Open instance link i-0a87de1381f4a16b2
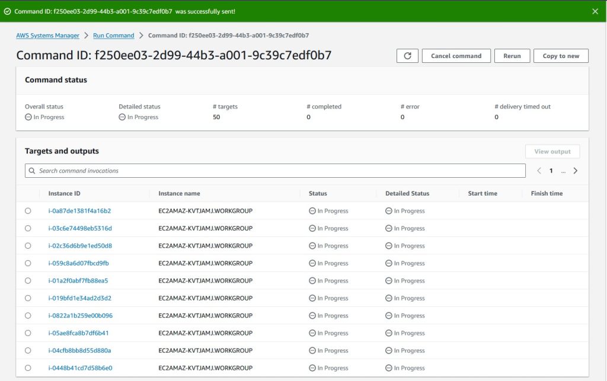 click(79, 211)
